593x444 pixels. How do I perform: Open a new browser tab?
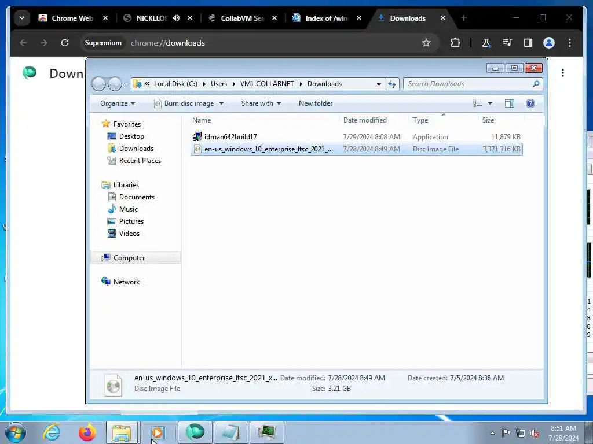464,18
